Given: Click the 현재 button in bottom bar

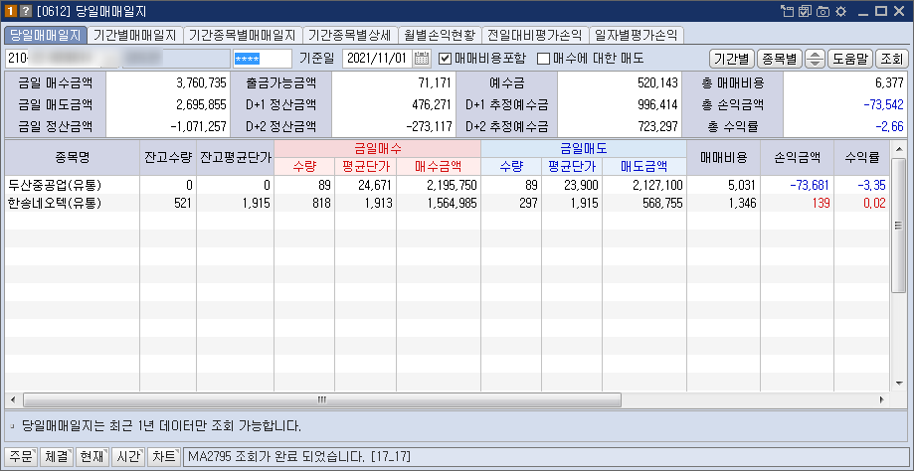Looking at the screenshot, I should tap(92, 457).
